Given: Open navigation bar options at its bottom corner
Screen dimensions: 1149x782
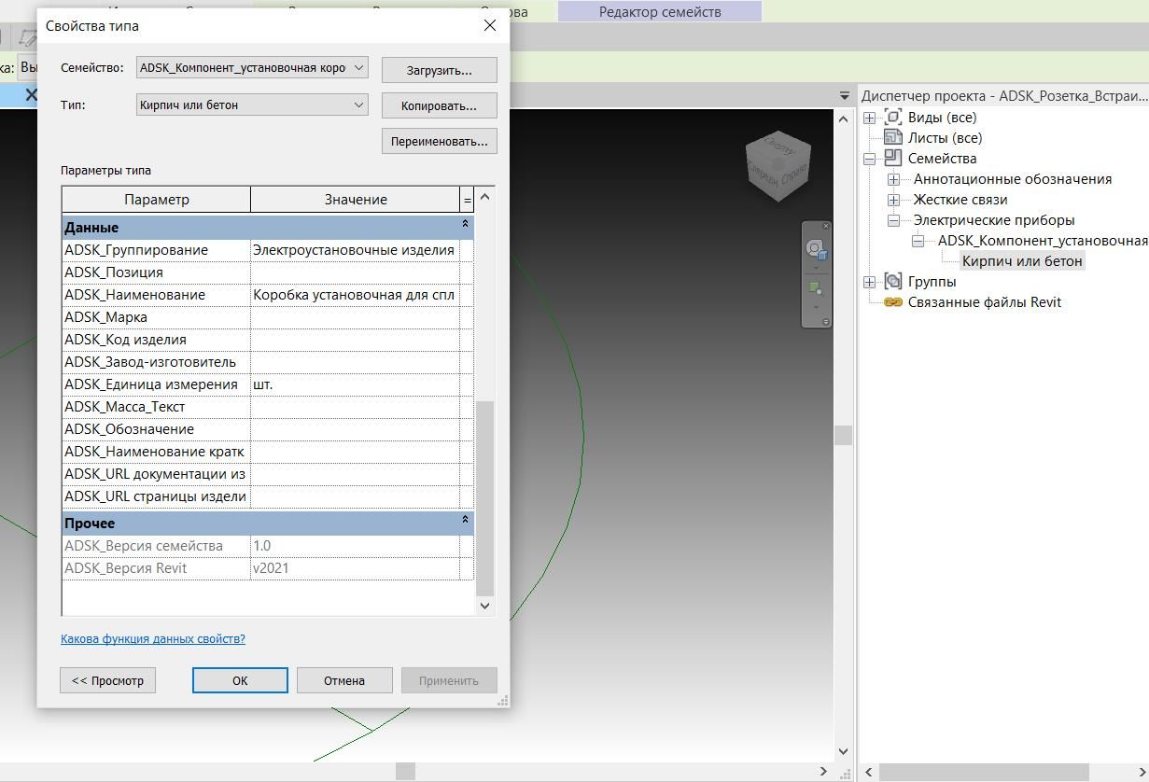Looking at the screenshot, I should (x=826, y=322).
